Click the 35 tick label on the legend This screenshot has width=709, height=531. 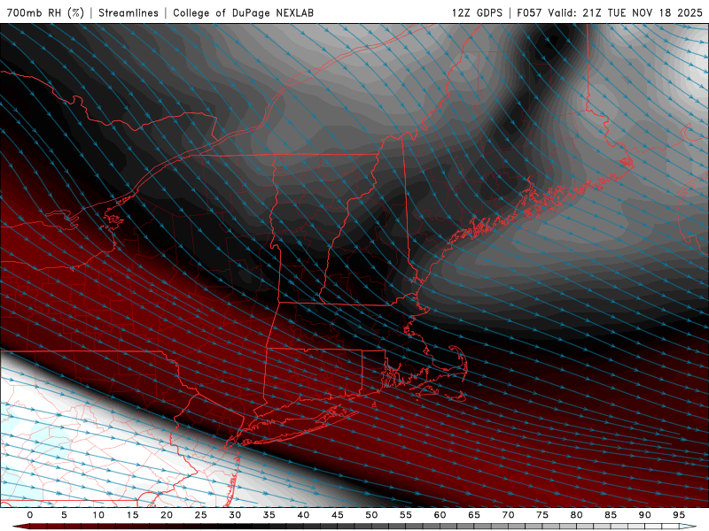(269, 515)
